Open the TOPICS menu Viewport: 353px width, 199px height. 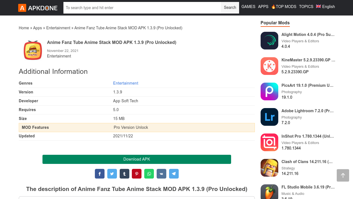tap(306, 7)
